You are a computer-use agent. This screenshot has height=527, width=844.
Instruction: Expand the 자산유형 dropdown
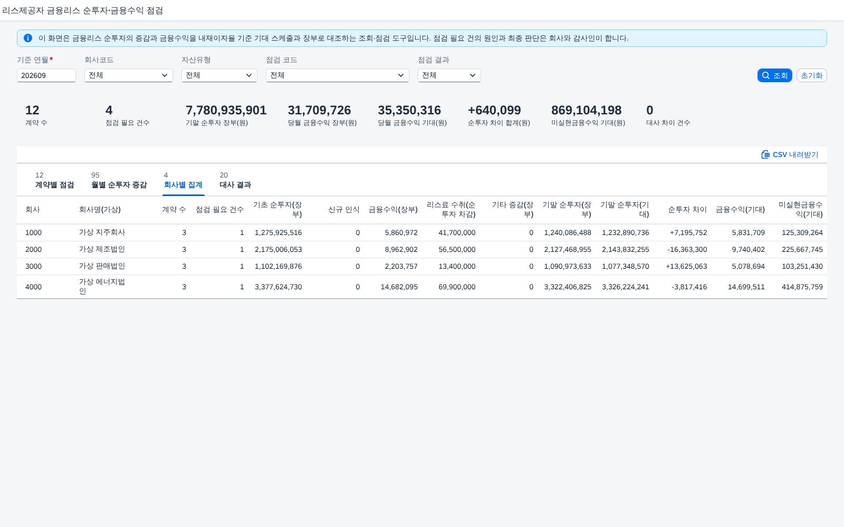(x=219, y=75)
